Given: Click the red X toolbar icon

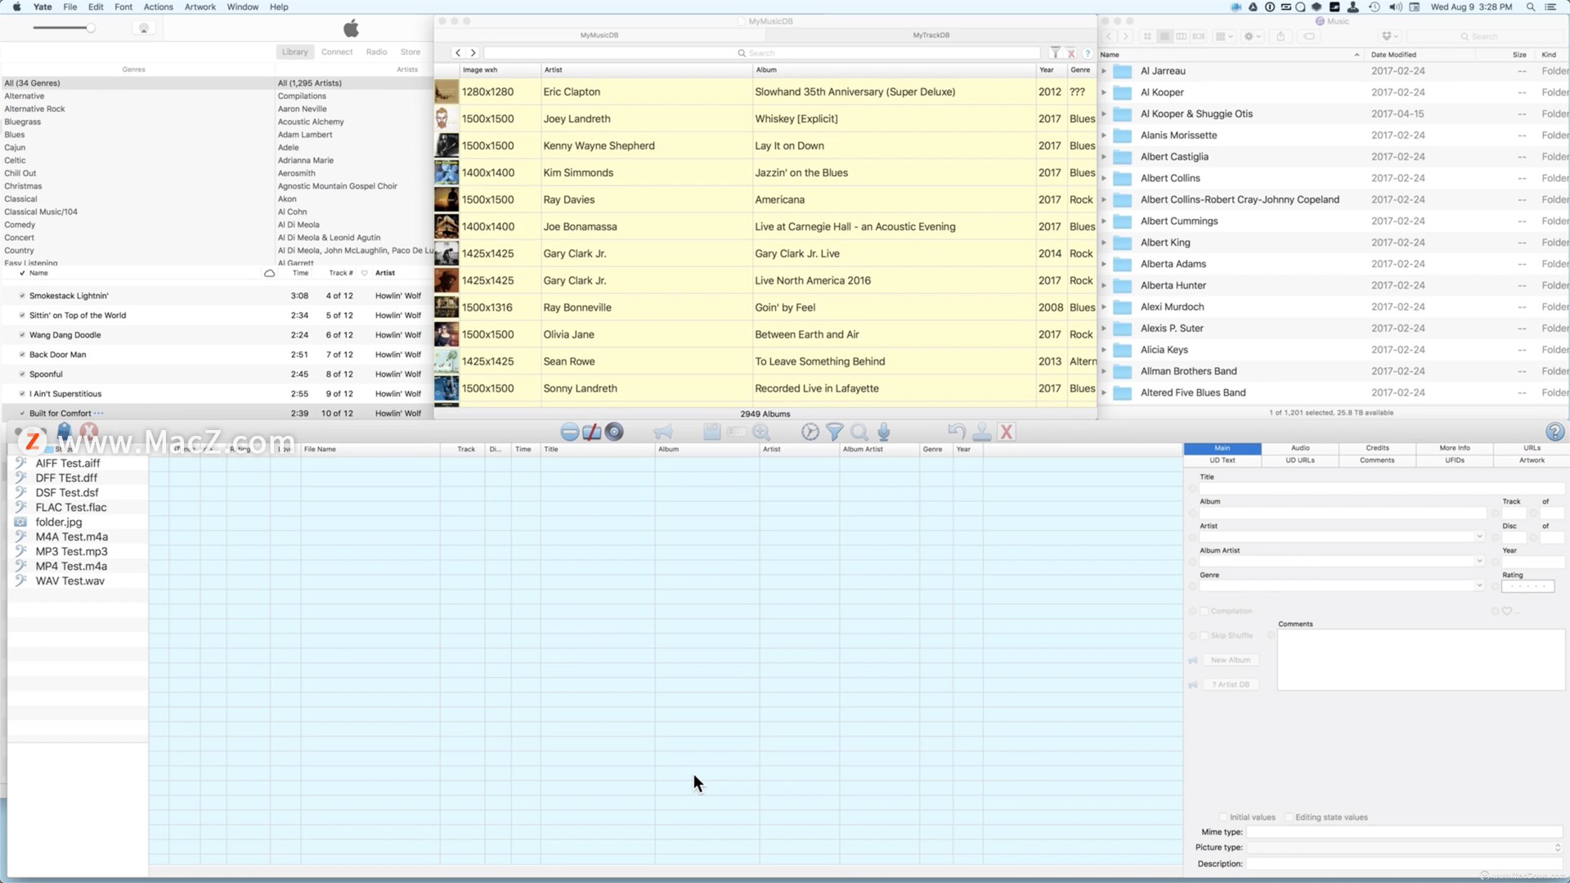Looking at the screenshot, I should tap(1007, 433).
